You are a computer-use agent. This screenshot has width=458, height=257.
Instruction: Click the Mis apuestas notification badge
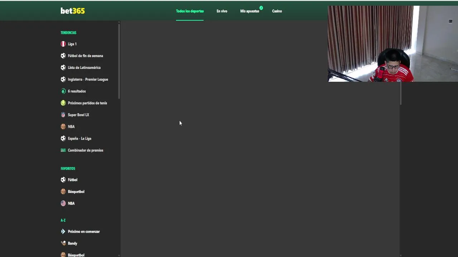tap(261, 8)
